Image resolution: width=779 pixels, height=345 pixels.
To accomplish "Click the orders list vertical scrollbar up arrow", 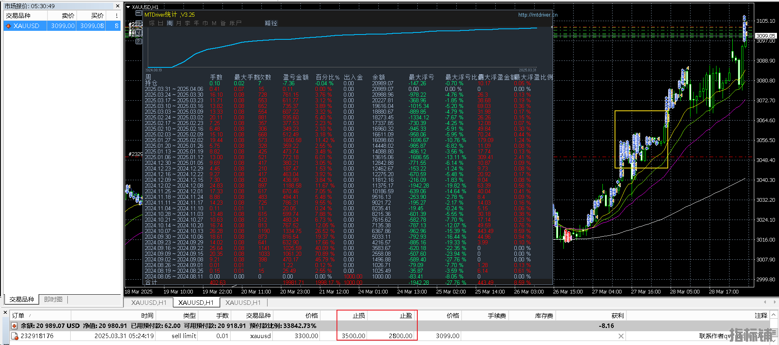I will 774,315.
